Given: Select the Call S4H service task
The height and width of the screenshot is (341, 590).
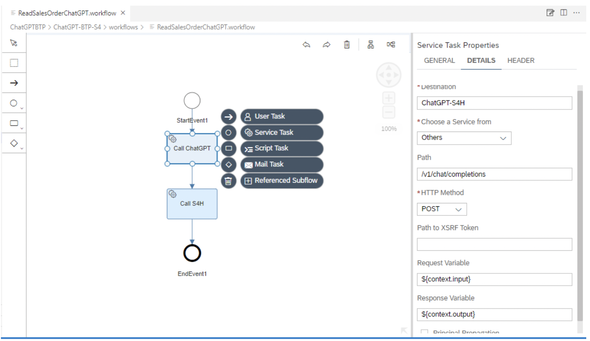Looking at the screenshot, I should (x=192, y=204).
